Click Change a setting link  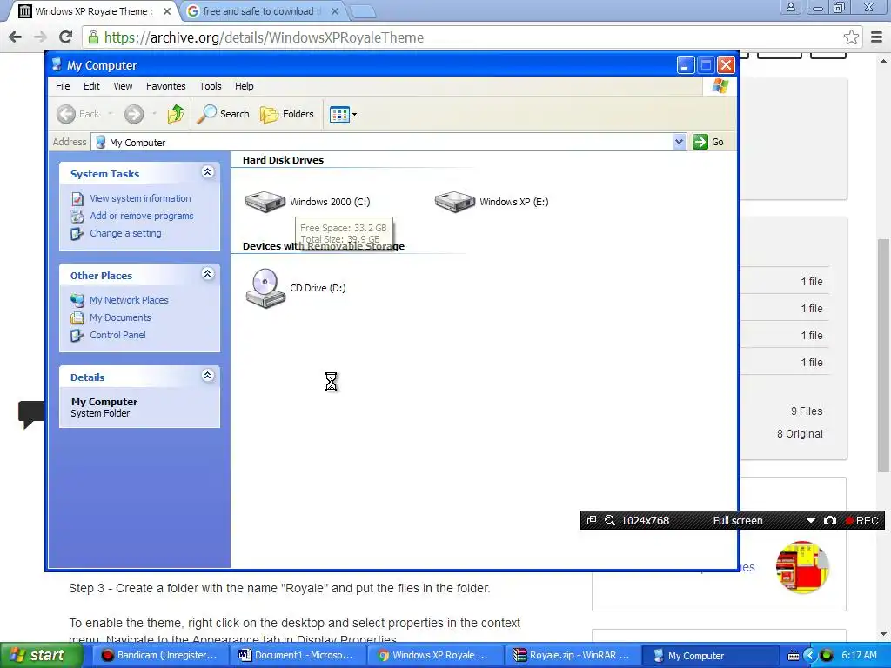click(125, 233)
